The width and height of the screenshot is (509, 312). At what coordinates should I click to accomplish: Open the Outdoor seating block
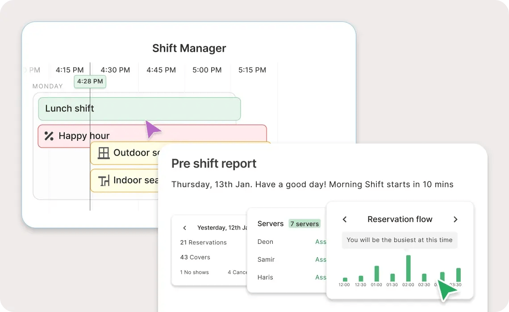coord(125,153)
